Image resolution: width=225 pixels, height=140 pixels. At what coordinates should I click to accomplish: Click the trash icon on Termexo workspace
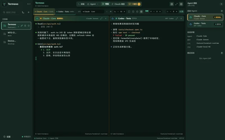tap(25, 26)
